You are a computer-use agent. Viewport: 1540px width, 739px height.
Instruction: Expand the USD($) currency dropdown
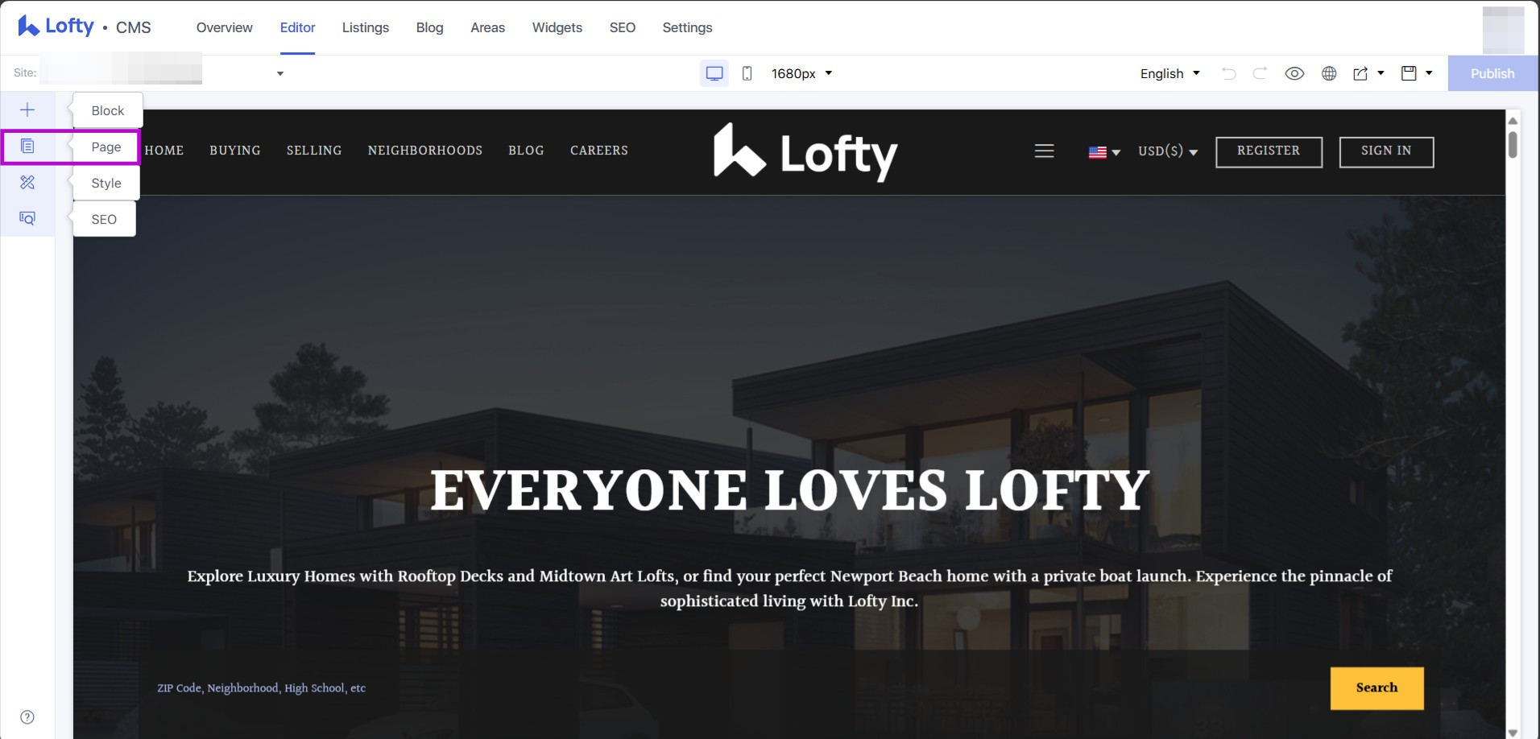pos(1167,151)
